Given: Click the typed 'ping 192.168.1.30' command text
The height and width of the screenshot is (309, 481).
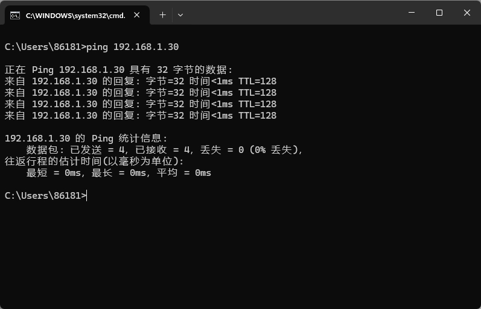Looking at the screenshot, I should [x=133, y=47].
